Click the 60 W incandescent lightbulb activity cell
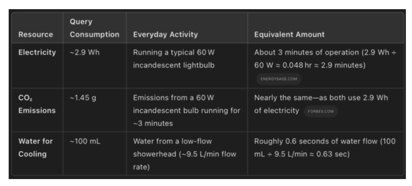 pyautogui.click(x=174, y=59)
